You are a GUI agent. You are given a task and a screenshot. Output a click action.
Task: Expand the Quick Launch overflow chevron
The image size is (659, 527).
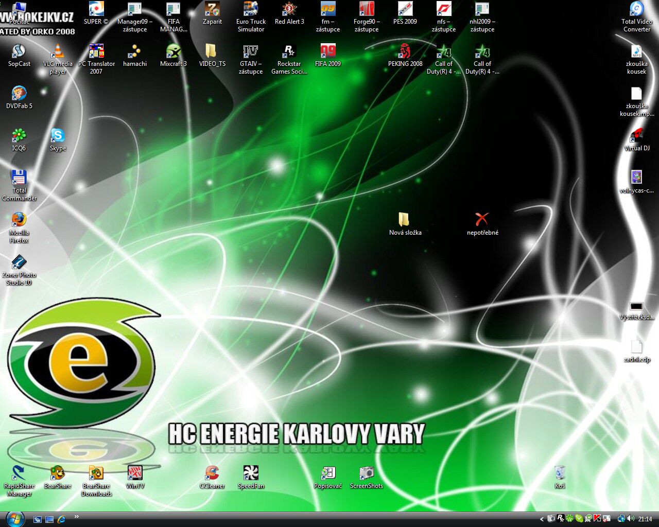point(77,517)
